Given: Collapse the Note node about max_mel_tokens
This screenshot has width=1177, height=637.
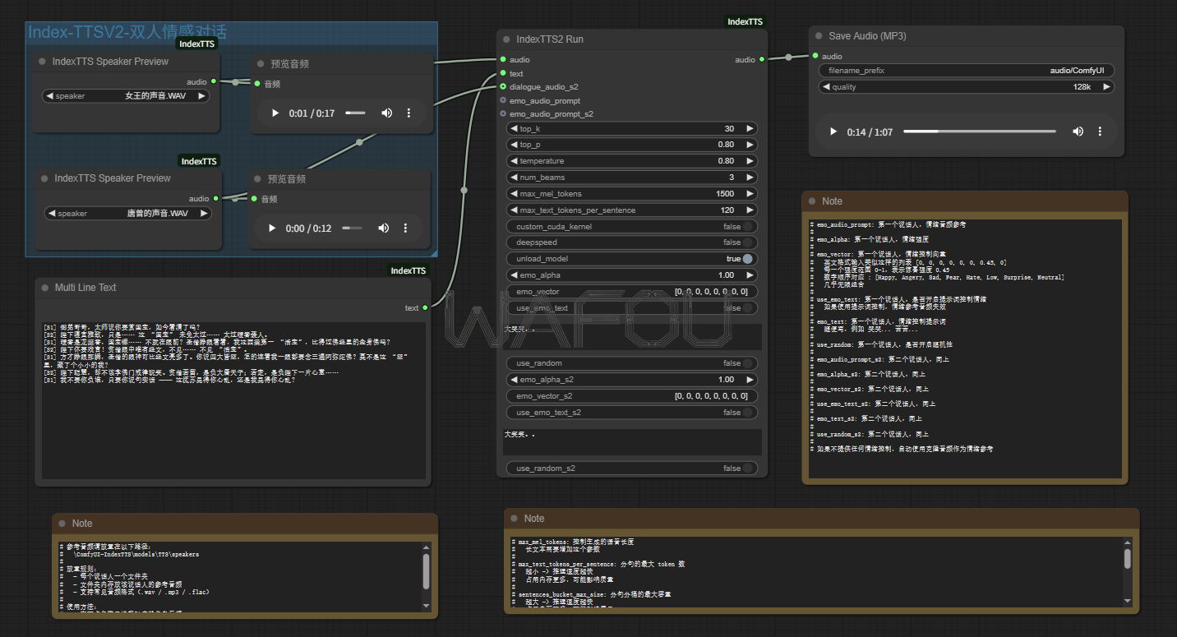Looking at the screenshot, I should pos(513,519).
